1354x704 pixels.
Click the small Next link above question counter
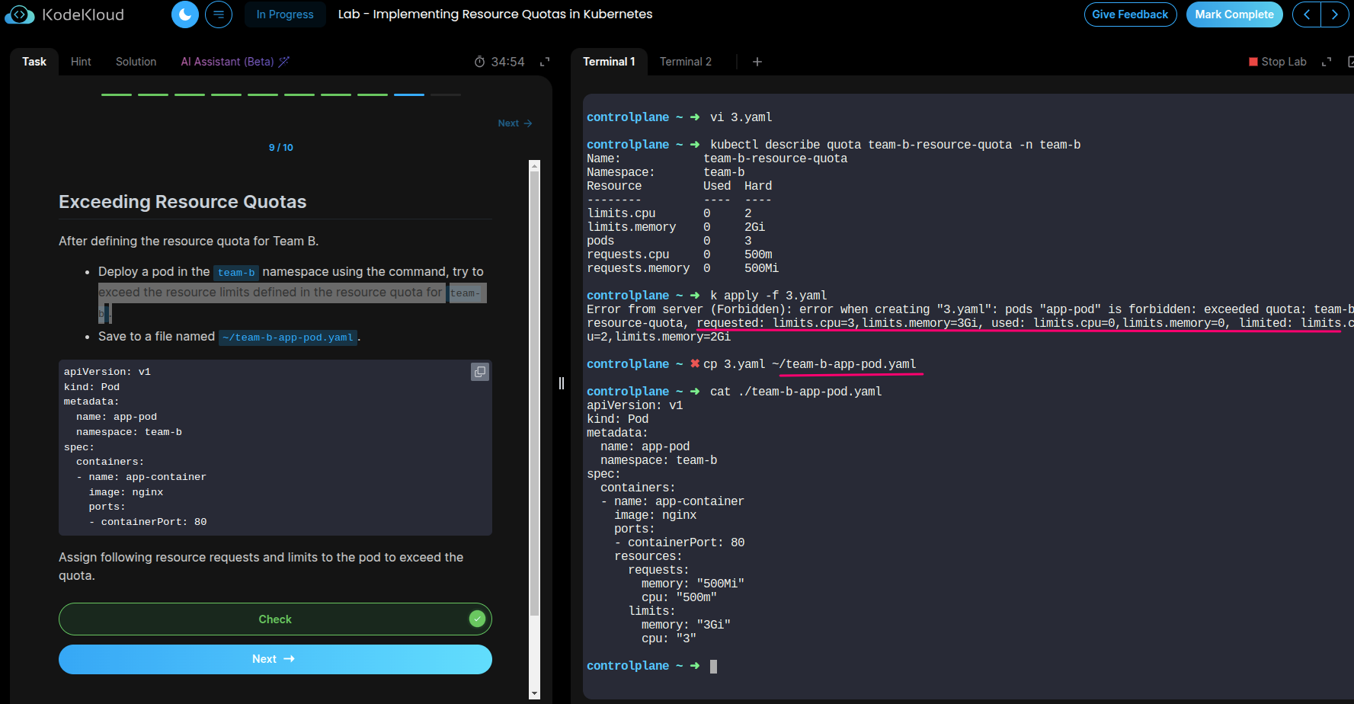point(514,123)
